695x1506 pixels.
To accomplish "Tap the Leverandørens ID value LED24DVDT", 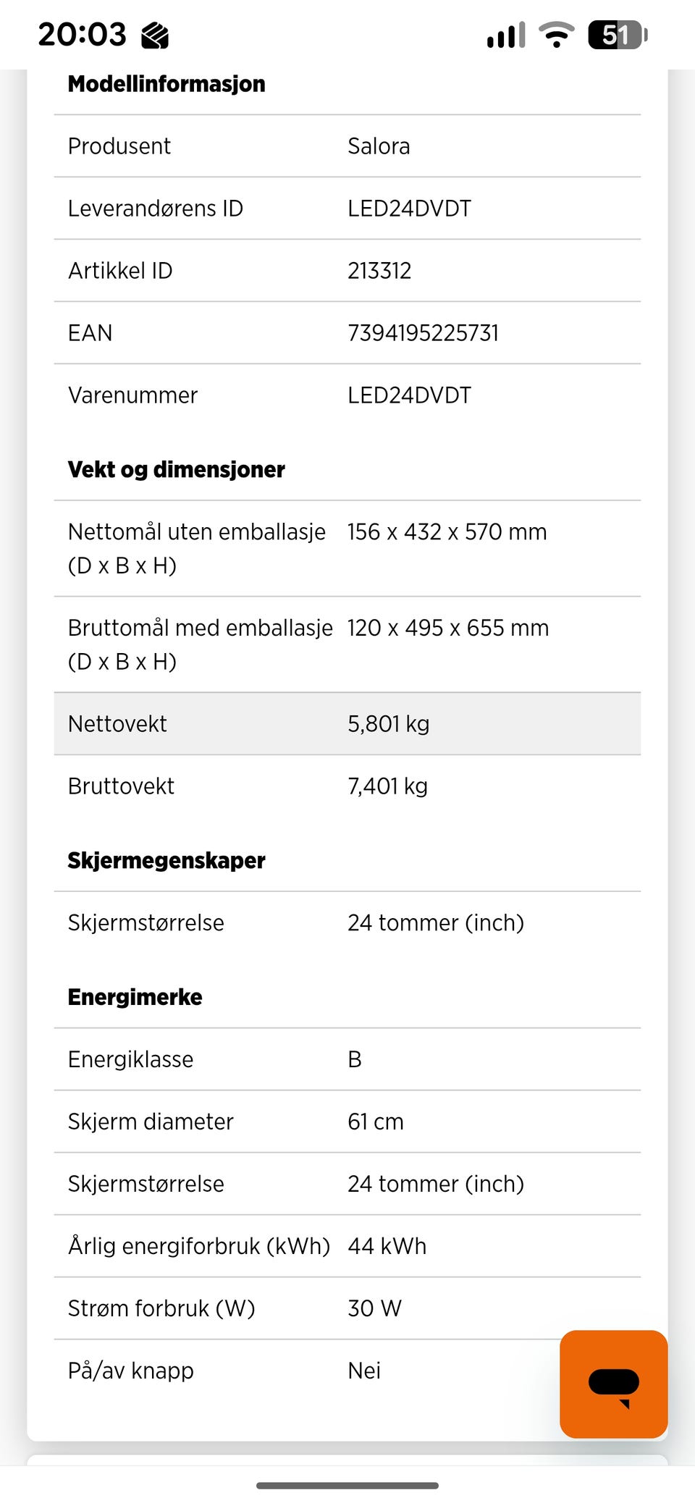I will click(x=409, y=209).
